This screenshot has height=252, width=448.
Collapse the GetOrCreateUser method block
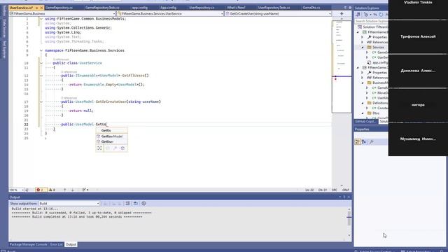click(41, 101)
